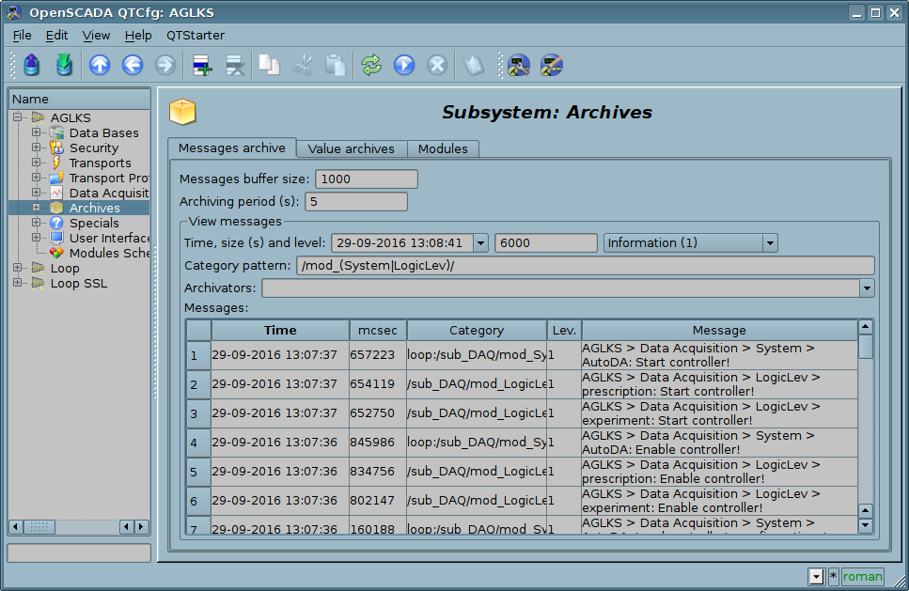The image size is (909, 591).
Task: Go up a level with the up arrow icon
Action: (x=100, y=65)
